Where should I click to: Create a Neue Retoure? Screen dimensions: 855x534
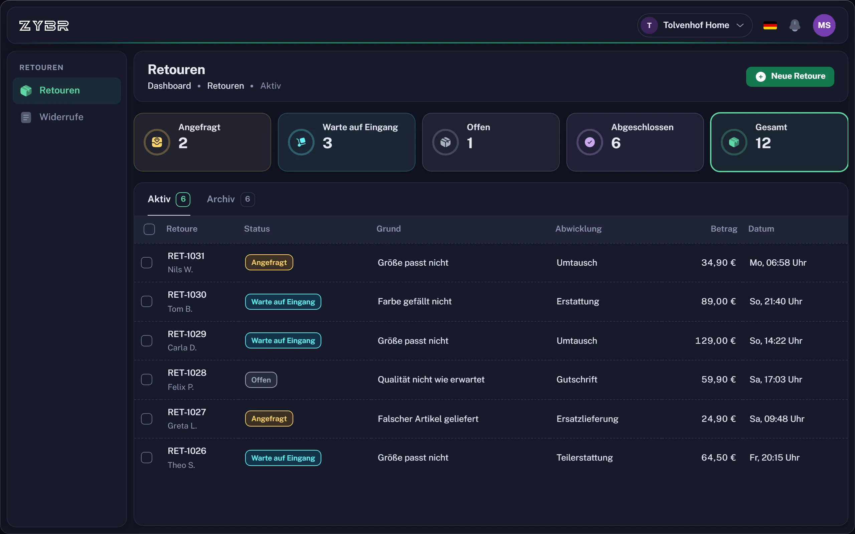pyautogui.click(x=790, y=76)
